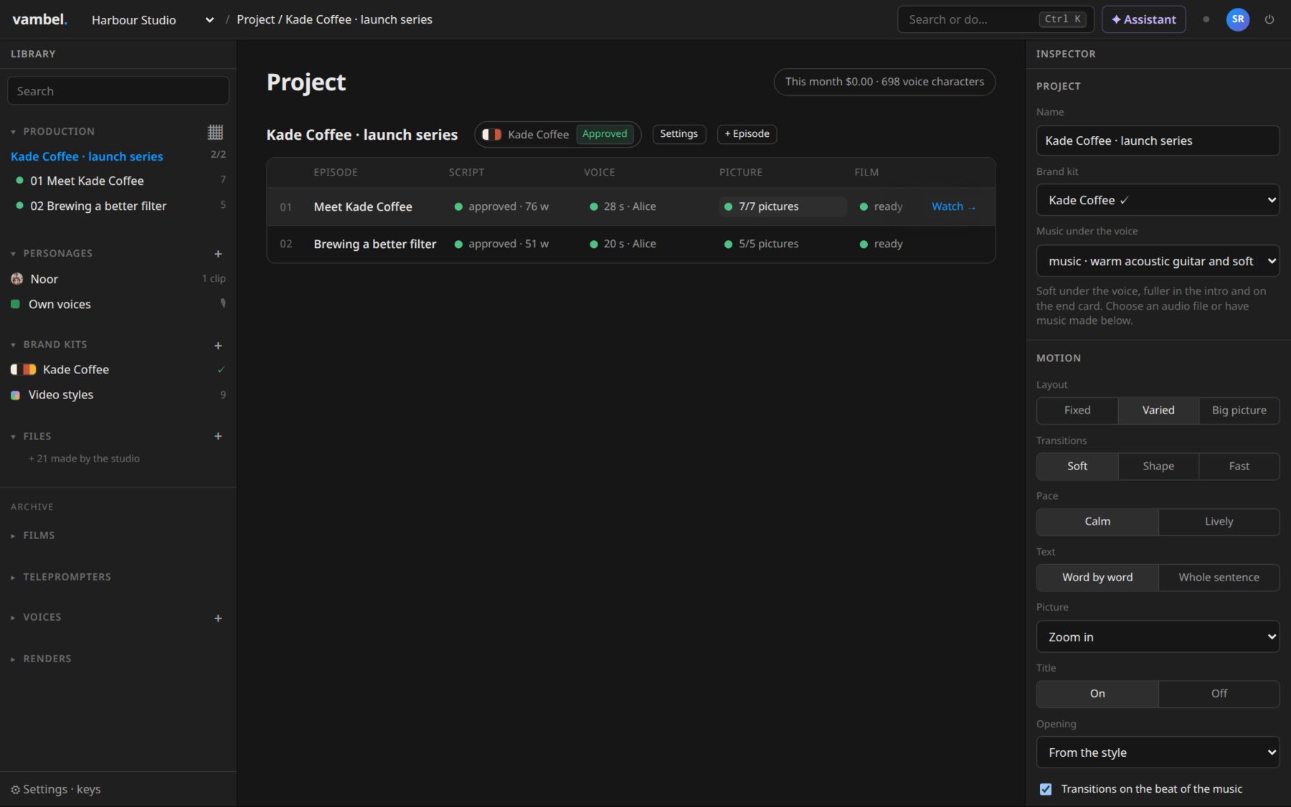
Task: Open the Picture Zoom in dropdown
Action: pyautogui.click(x=1158, y=637)
